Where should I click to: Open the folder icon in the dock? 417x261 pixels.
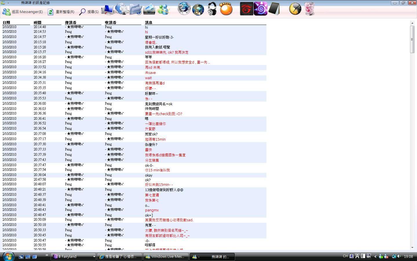135,9
